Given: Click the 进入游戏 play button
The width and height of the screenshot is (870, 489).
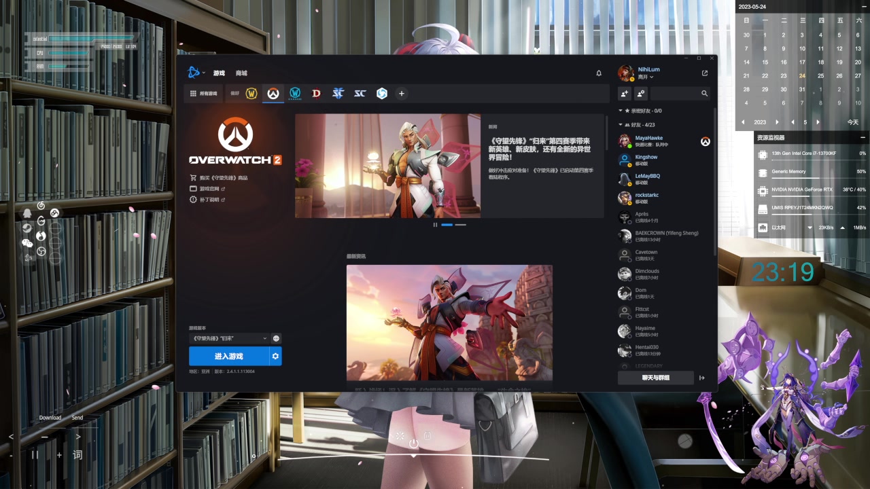Looking at the screenshot, I should [x=229, y=356].
